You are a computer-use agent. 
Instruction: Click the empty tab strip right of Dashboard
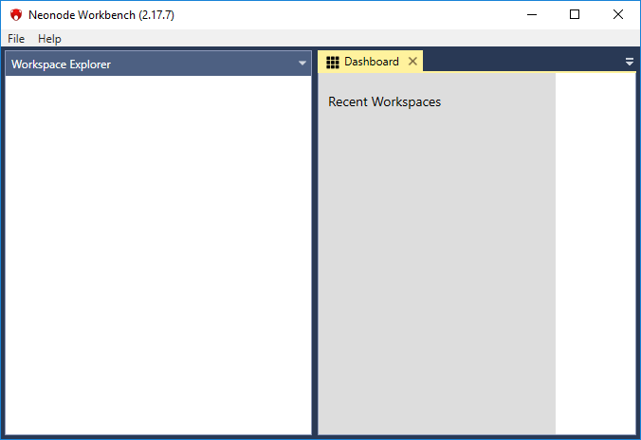[x=522, y=61]
